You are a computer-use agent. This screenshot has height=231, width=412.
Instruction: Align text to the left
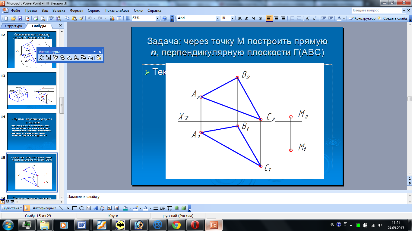coord(269,18)
